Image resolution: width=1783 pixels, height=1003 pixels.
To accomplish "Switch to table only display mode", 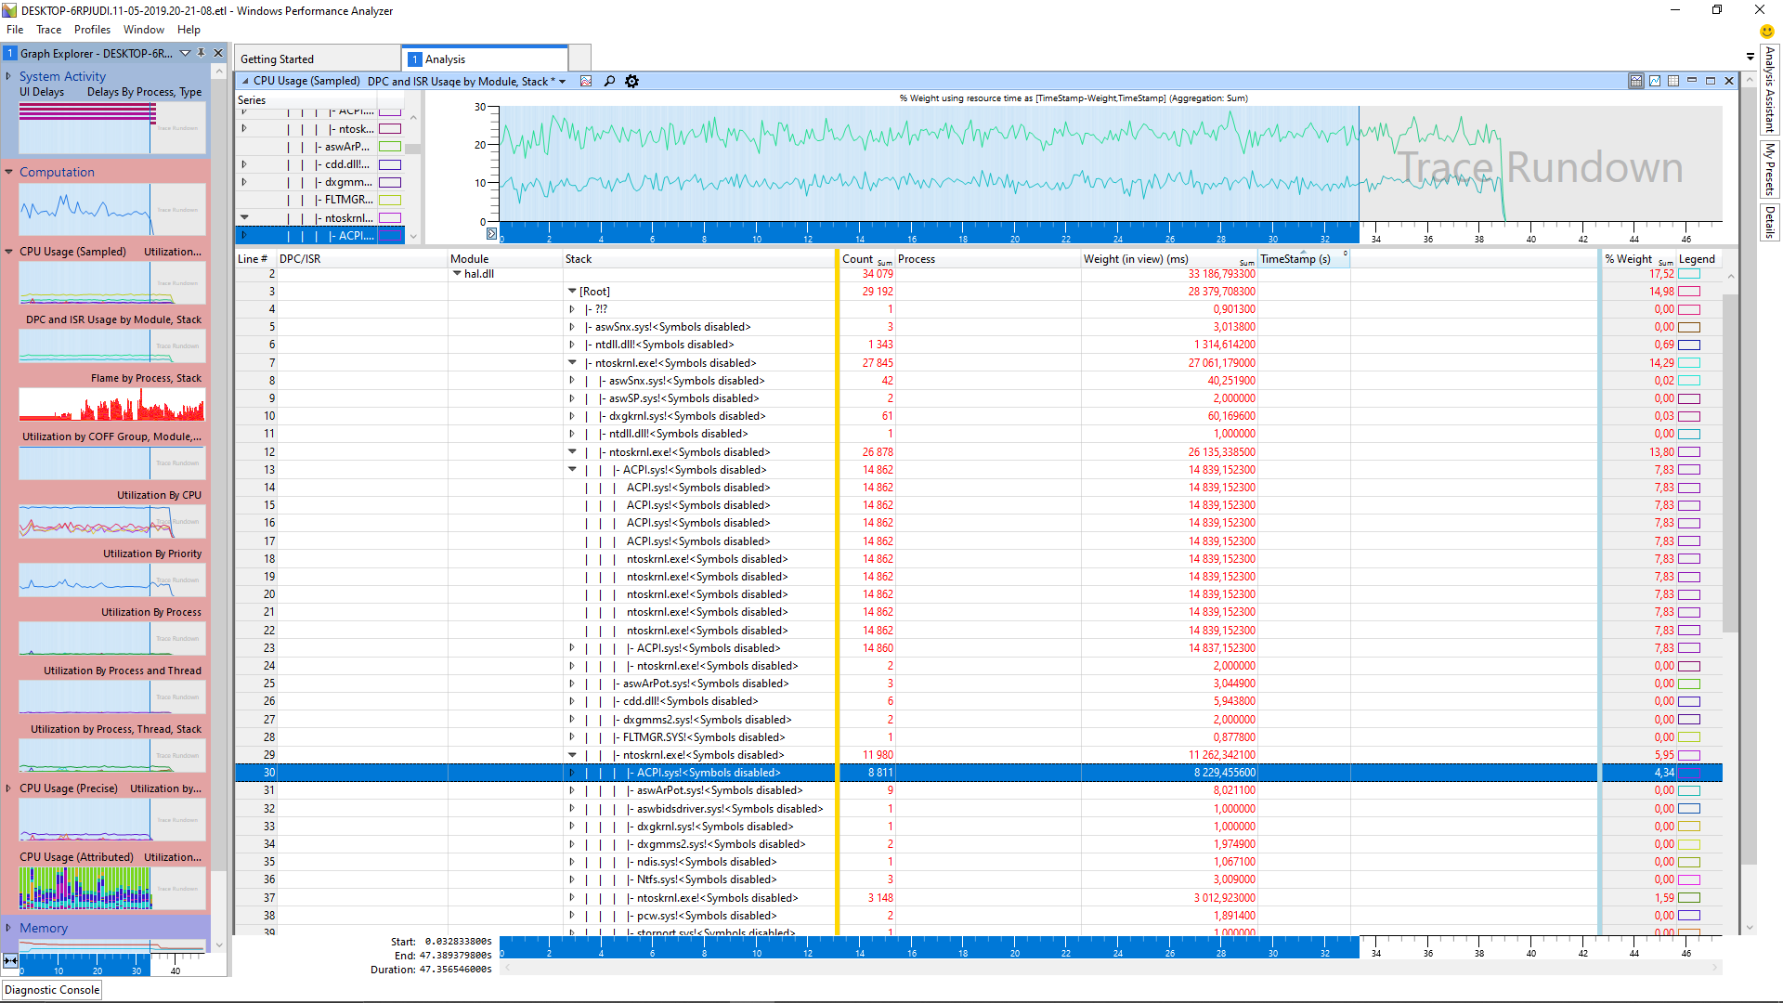I will point(1673,82).
